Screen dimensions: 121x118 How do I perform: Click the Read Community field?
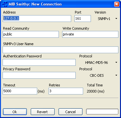31,34
